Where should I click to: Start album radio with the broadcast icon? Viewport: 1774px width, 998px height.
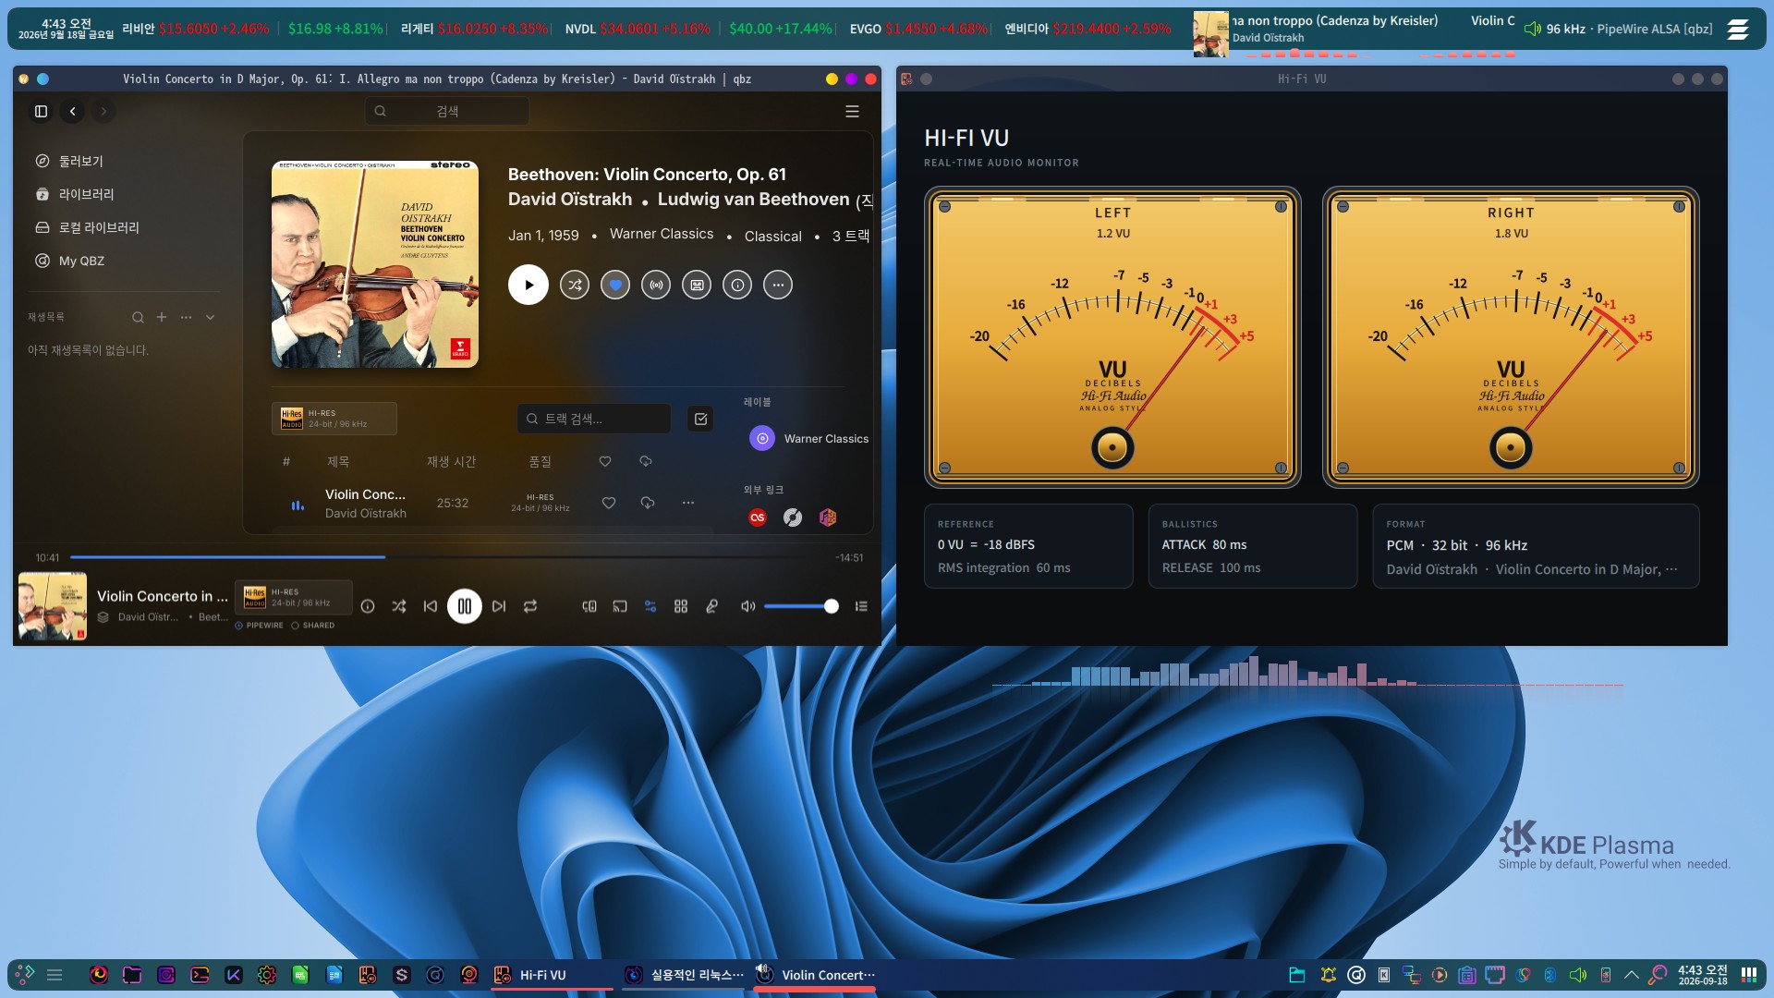[x=656, y=285]
